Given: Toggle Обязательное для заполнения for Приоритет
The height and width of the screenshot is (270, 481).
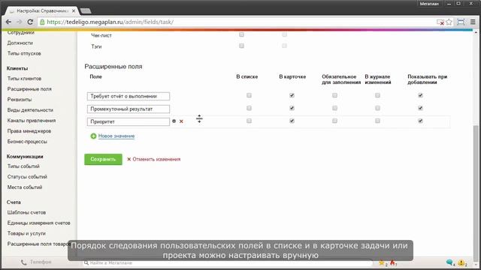Looking at the screenshot, I should tap(334, 121).
